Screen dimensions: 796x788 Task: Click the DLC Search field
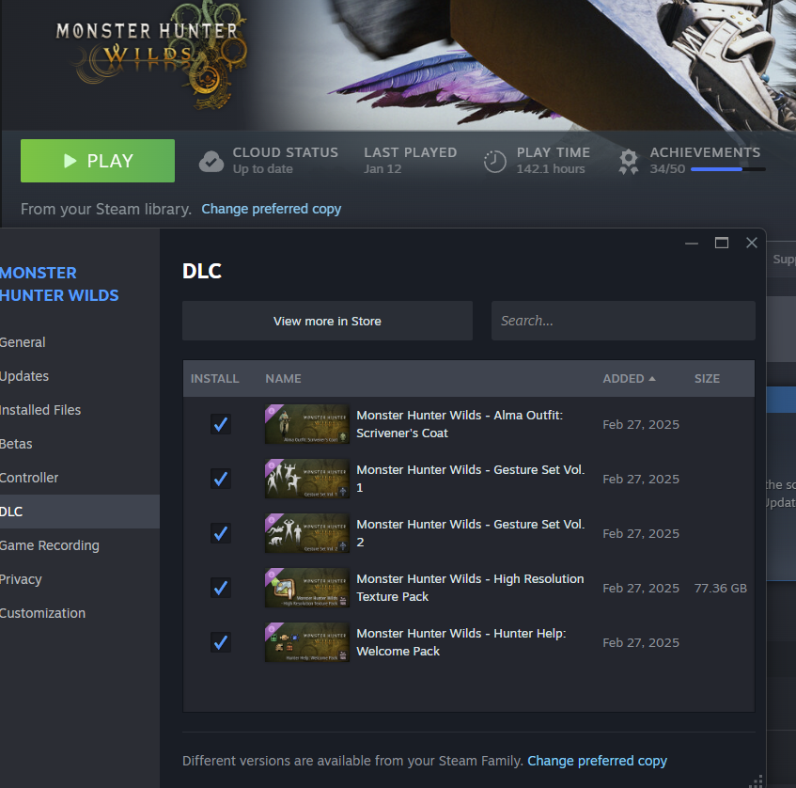tap(623, 321)
